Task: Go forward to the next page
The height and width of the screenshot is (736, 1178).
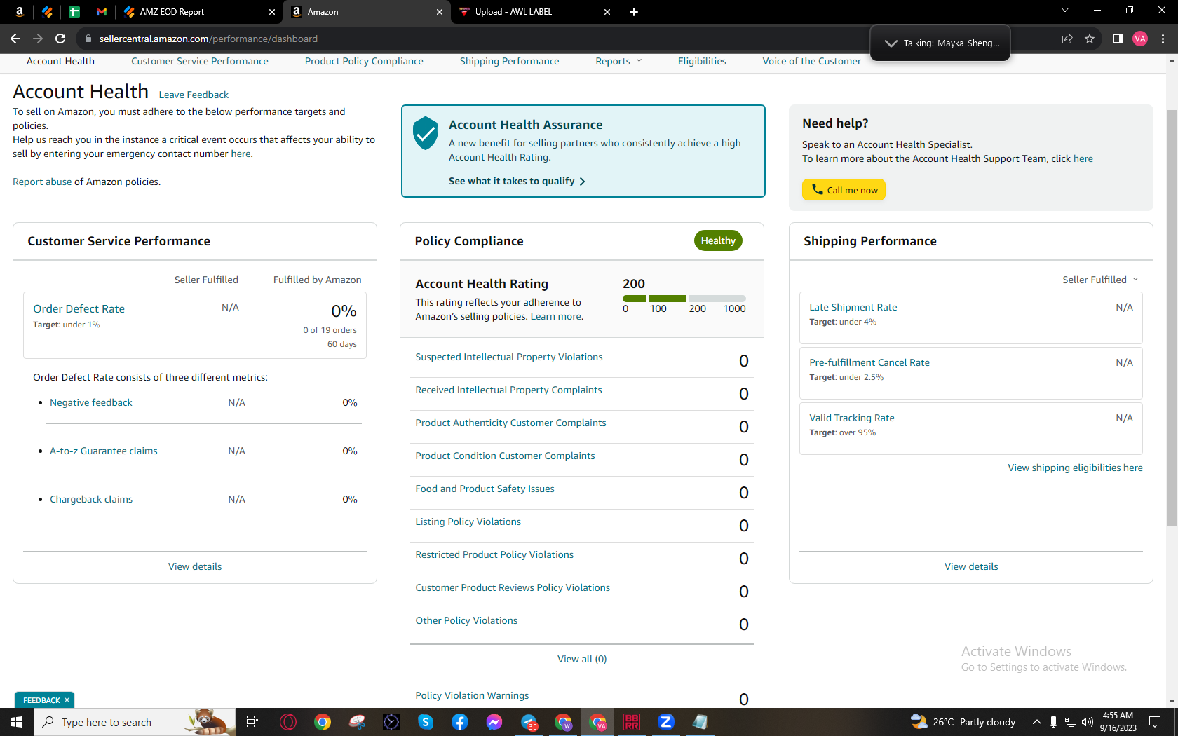Action: [x=38, y=39]
